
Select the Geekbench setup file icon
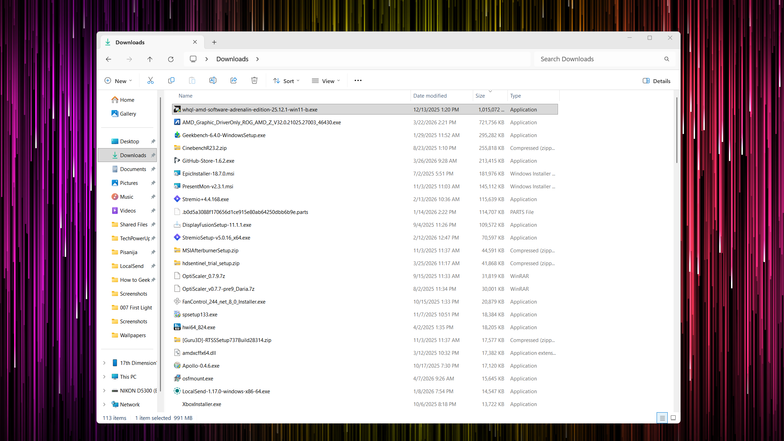(x=177, y=135)
